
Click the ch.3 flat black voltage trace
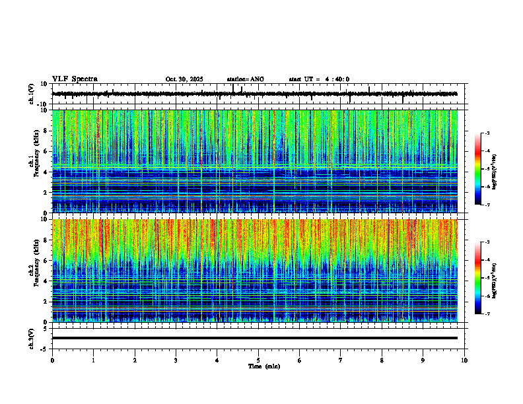[x=254, y=338]
